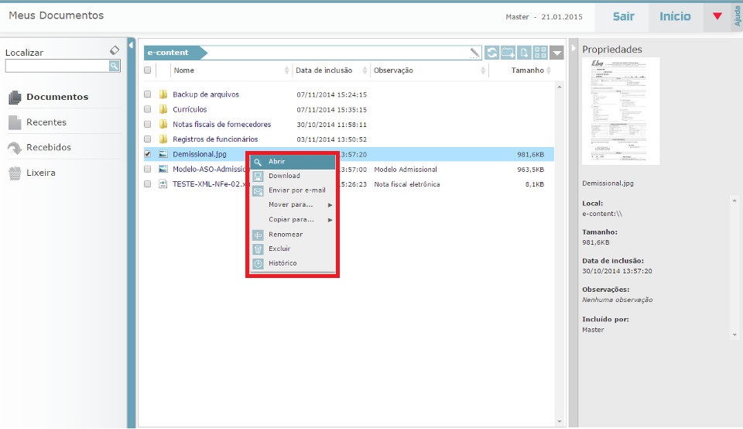743x429 pixels.
Task: Click the refresh icon in the file toolbar
Action: 492,53
